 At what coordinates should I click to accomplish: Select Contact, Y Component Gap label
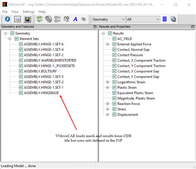[138, 76]
